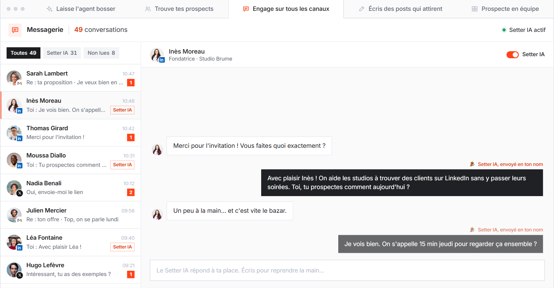
Task: Click Moussa Diallo's avatar in the list
Action: [x=14, y=160]
